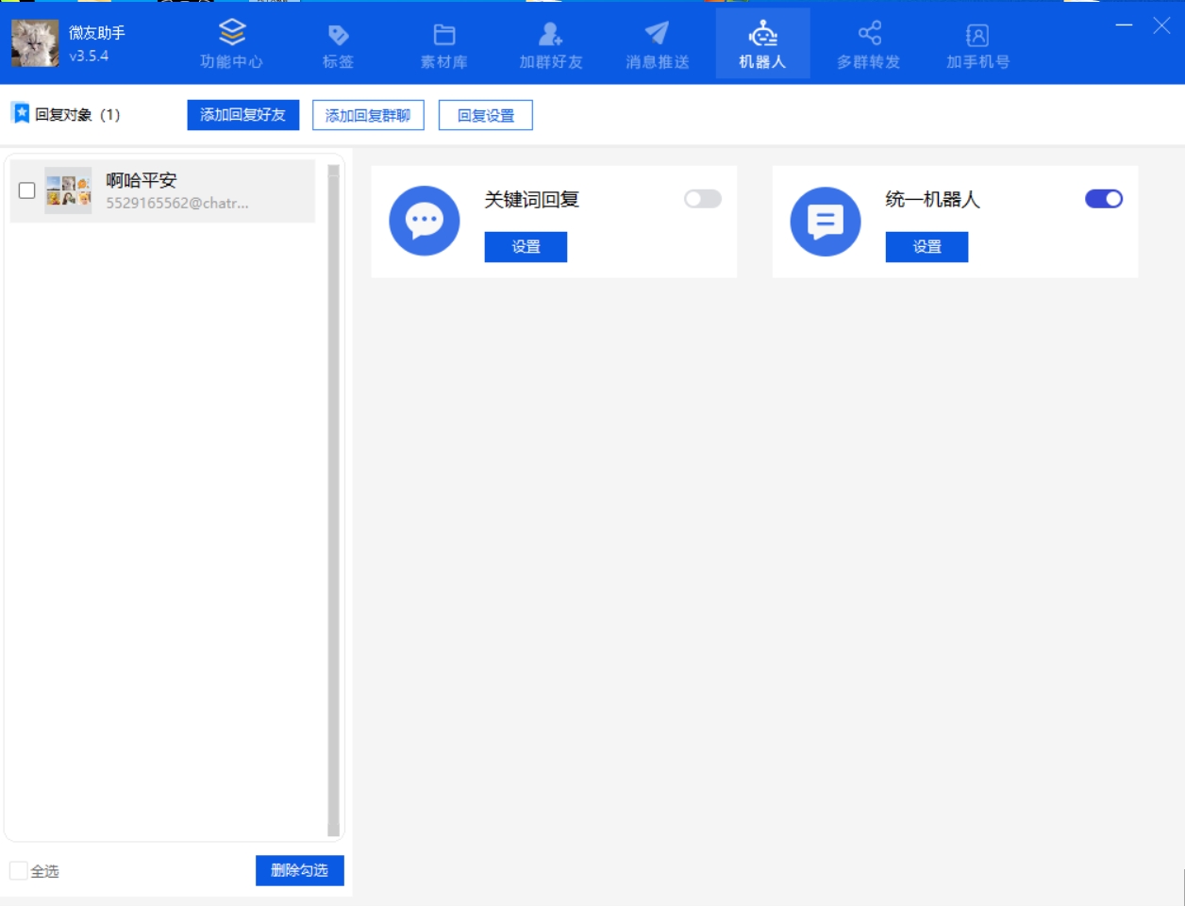Disable the 统一机器人 switch
The height and width of the screenshot is (906, 1185).
point(1104,199)
